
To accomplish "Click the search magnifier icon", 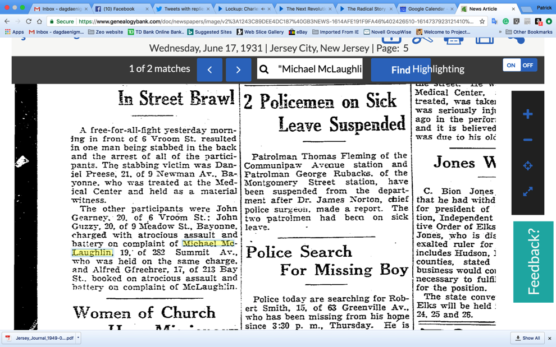I will (x=264, y=69).
